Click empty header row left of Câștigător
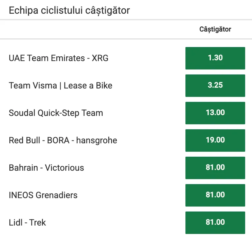 point(96,29)
